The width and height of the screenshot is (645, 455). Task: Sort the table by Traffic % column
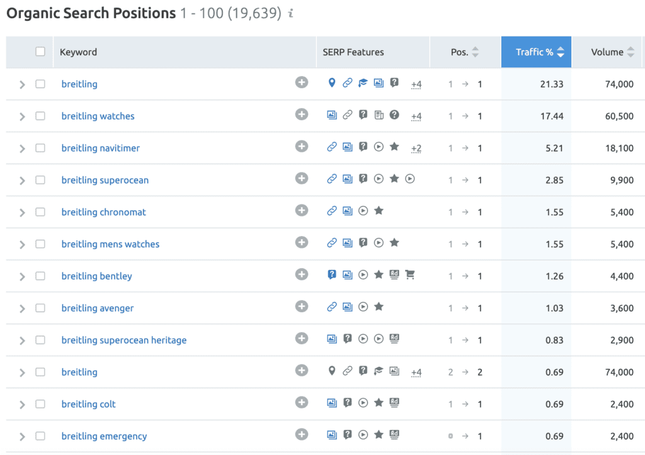[536, 52]
